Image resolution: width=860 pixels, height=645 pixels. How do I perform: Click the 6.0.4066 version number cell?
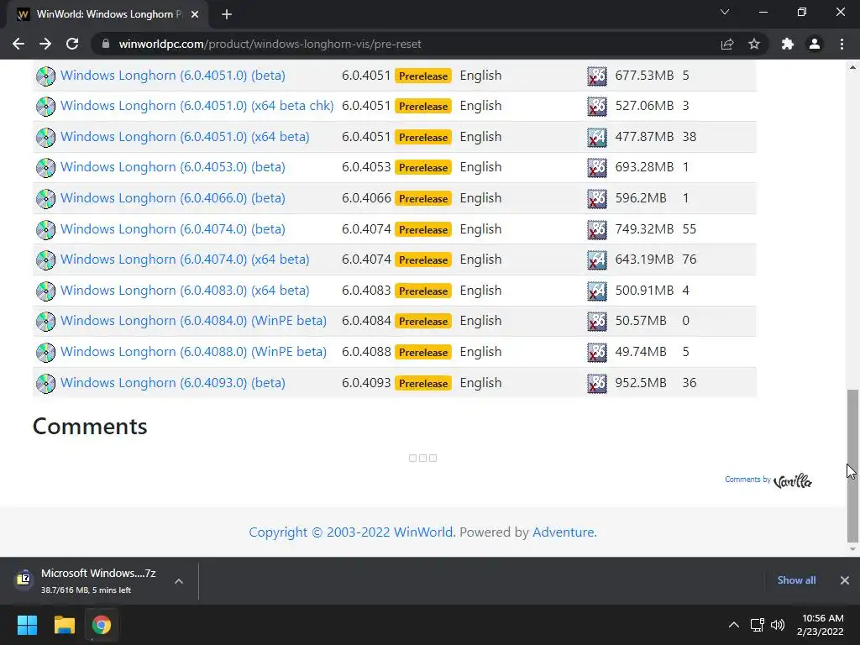tap(366, 198)
